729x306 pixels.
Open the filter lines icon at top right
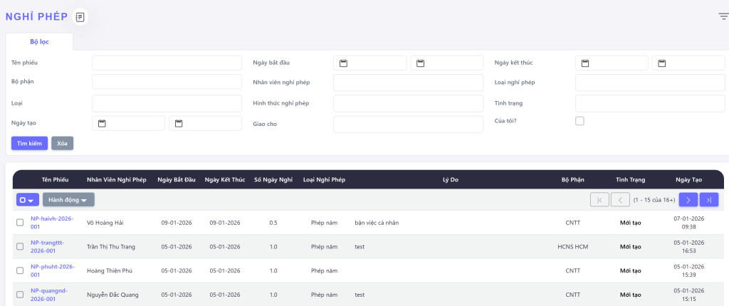[x=723, y=16]
